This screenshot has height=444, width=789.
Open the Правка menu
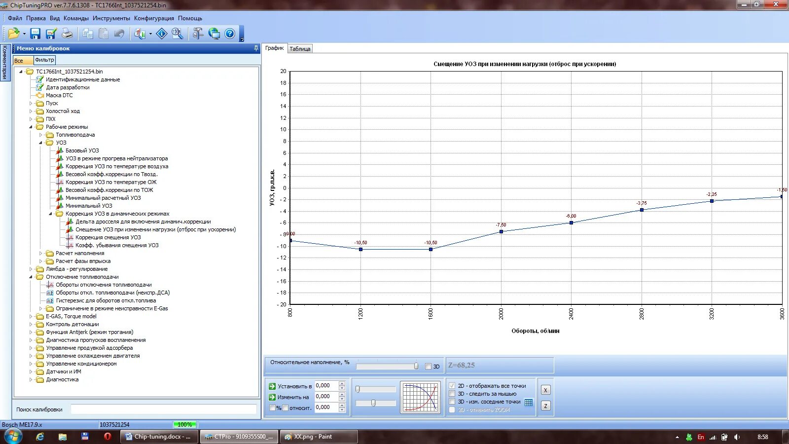point(36,18)
